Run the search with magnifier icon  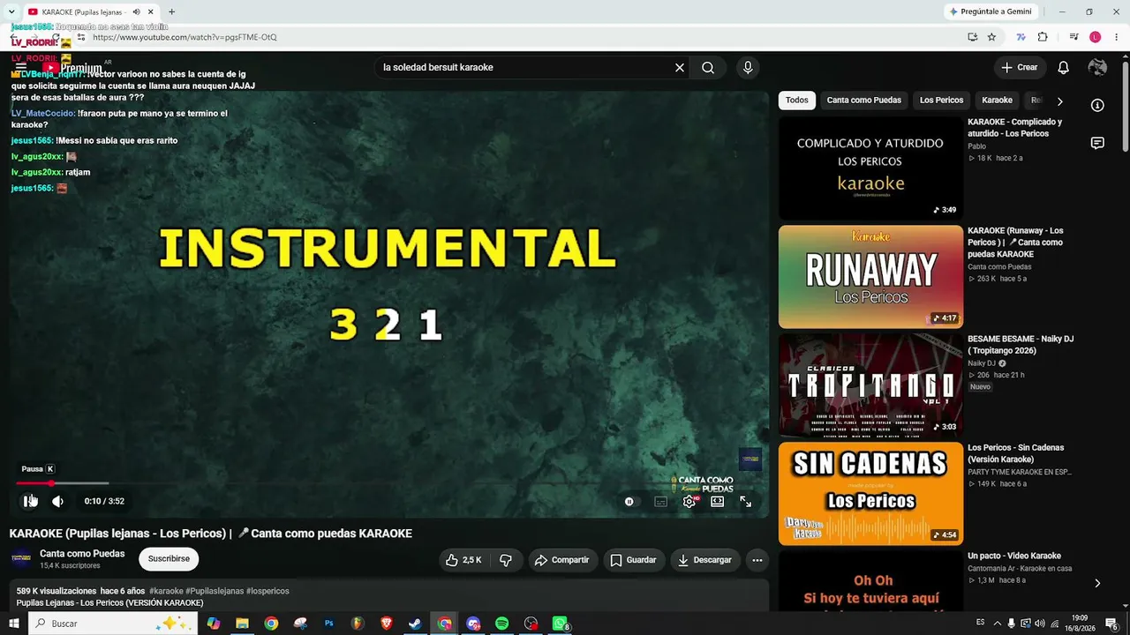(708, 68)
